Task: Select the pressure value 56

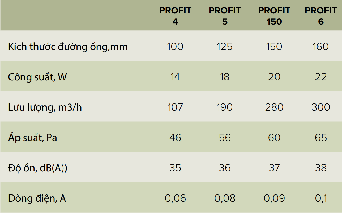Action: pyautogui.click(x=225, y=138)
